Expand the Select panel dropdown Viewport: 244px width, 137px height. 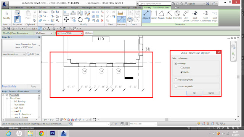tap(6, 24)
